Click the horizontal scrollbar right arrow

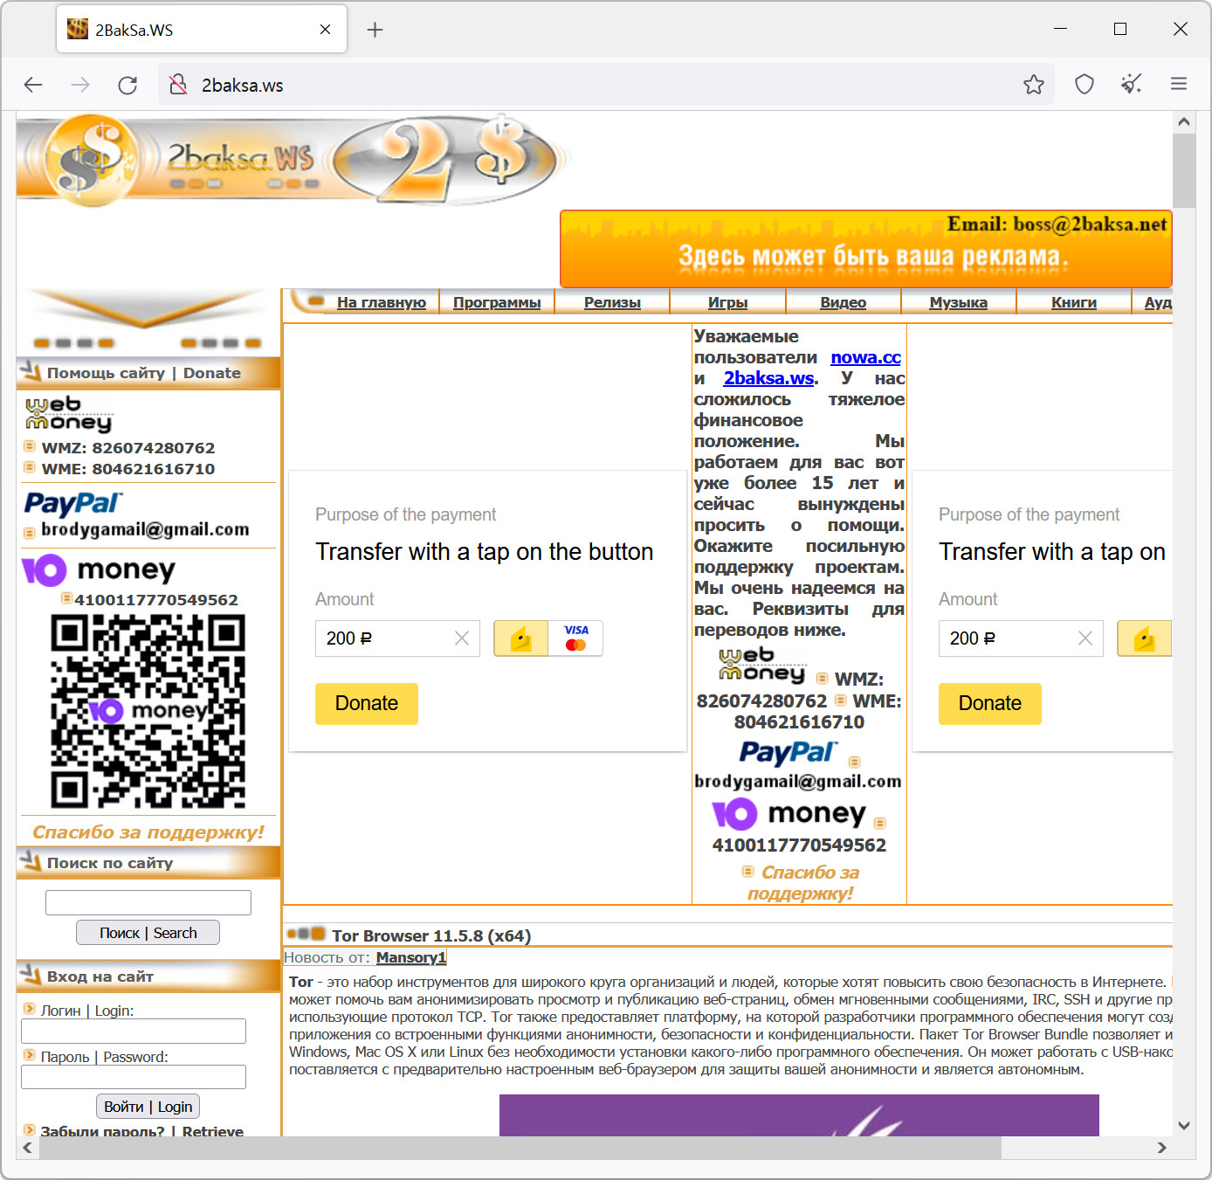pos(1161,1148)
